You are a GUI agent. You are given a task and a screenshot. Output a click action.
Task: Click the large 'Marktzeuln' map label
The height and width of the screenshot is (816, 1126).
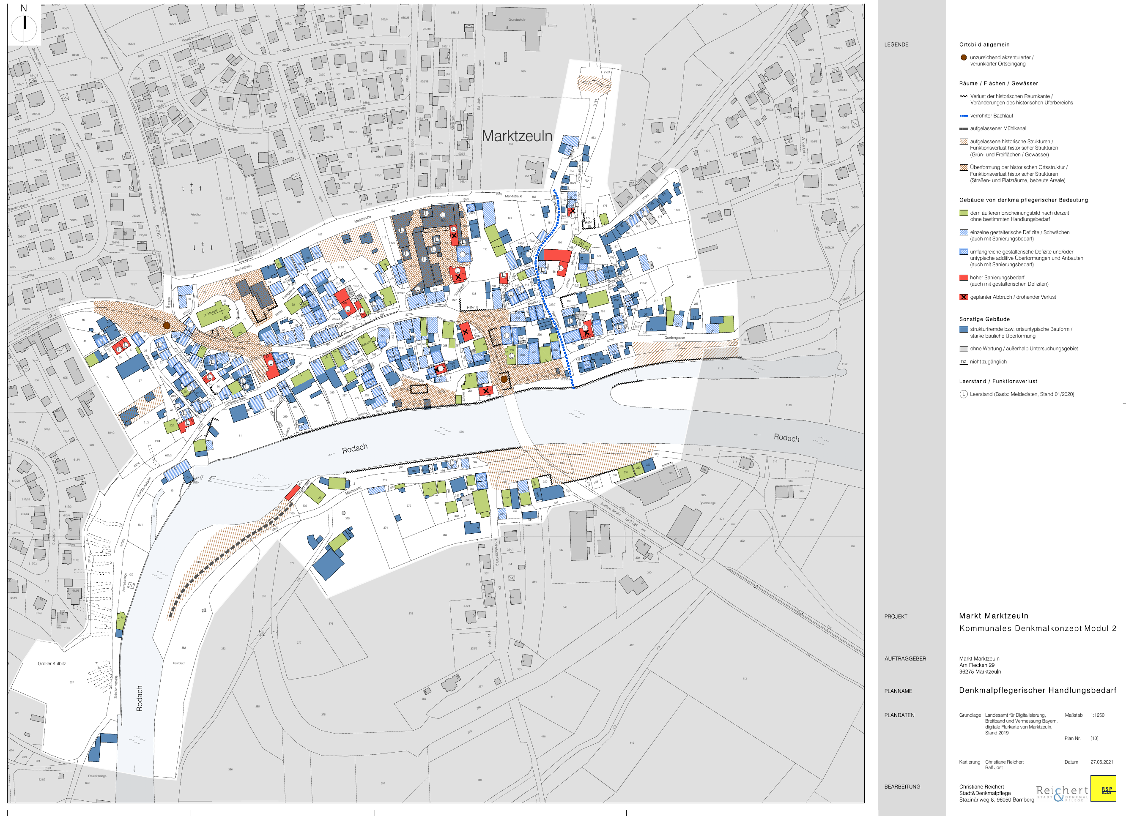click(x=517, y=136)
